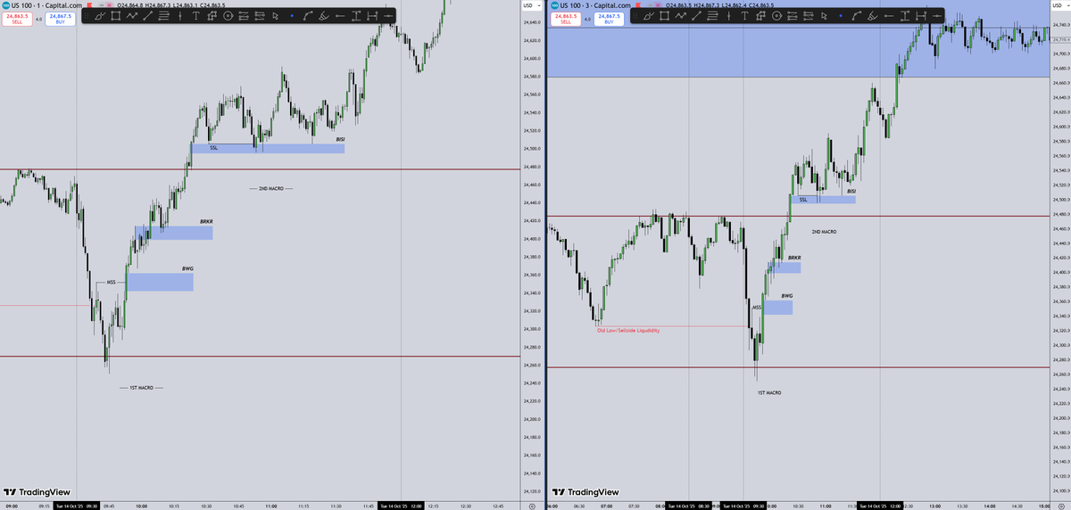Select the Highlighter tool in right chart toolbar

coord(873,16)
